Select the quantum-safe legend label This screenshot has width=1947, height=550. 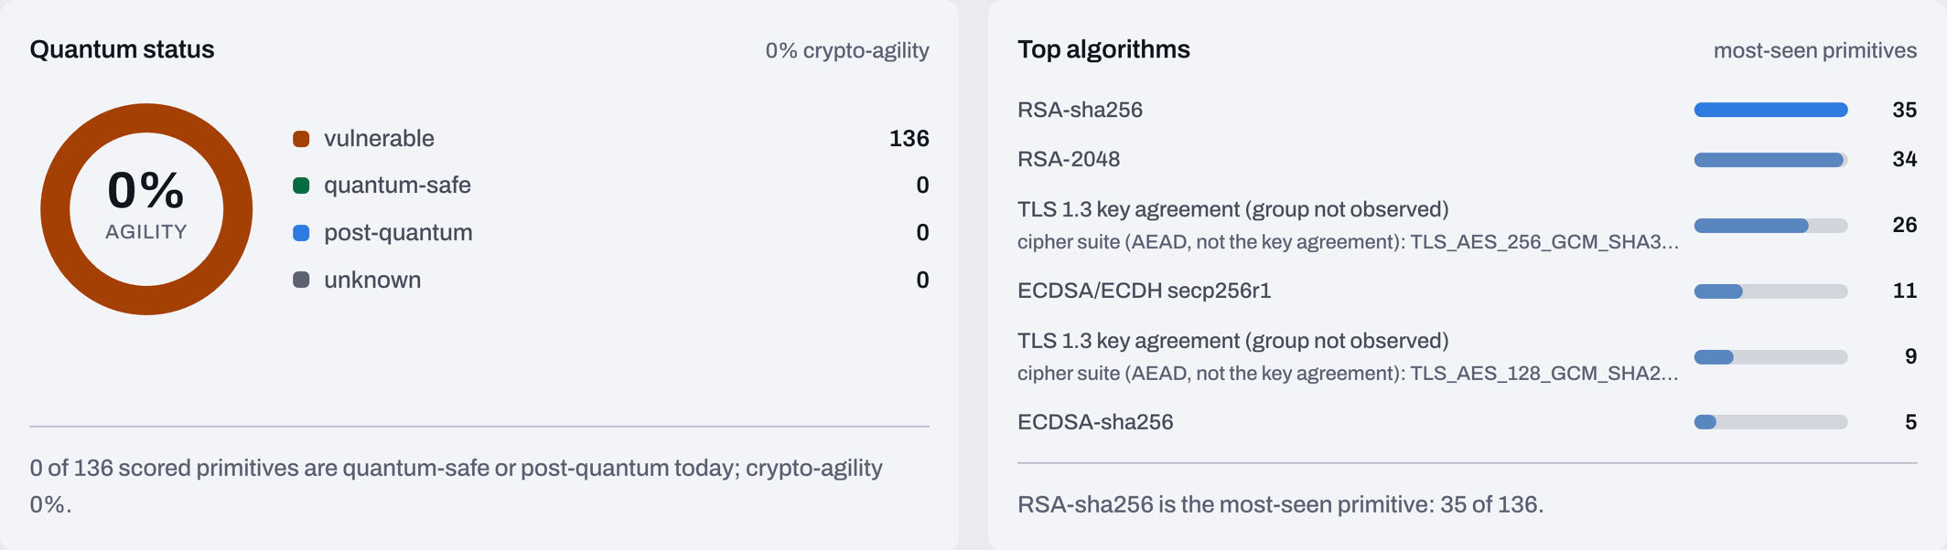point(397,185)
